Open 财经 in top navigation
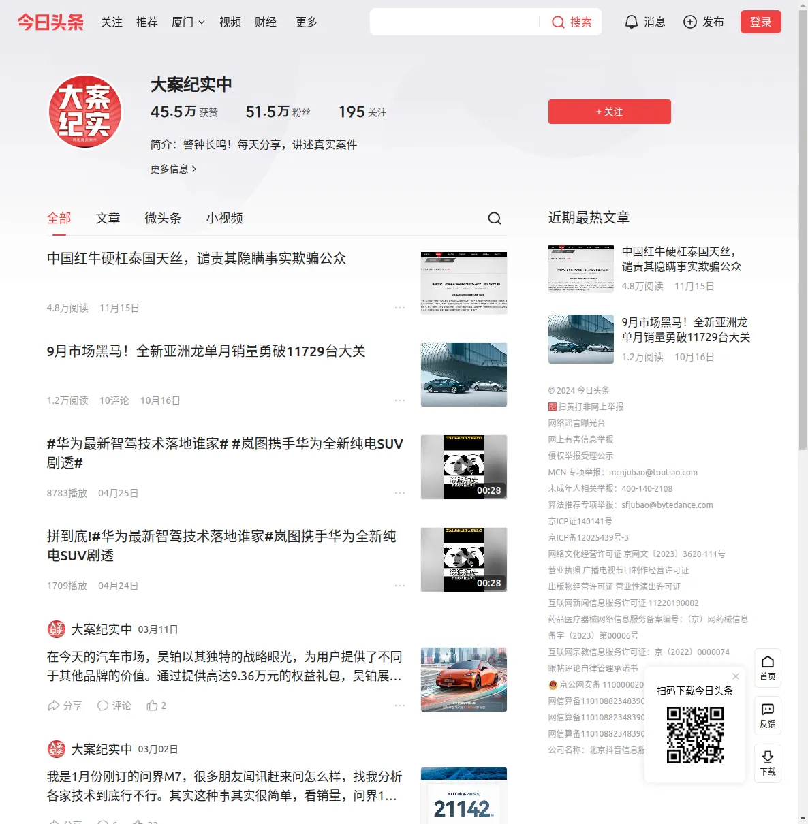The image size is (808, 824). click(266, 22)
